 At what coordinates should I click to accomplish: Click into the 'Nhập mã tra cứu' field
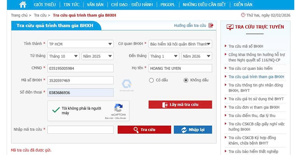(x=80, y=130)
